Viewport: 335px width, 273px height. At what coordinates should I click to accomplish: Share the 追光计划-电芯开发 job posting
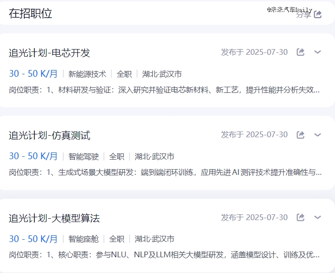[301, 52]
